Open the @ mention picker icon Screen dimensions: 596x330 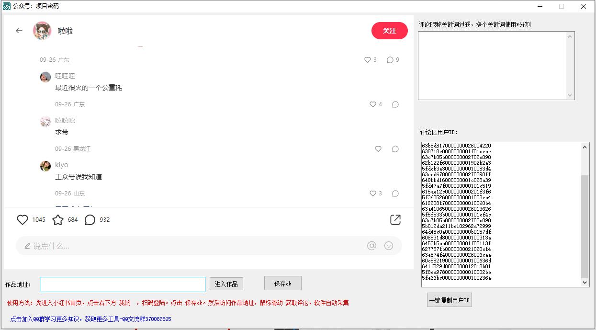371,245
